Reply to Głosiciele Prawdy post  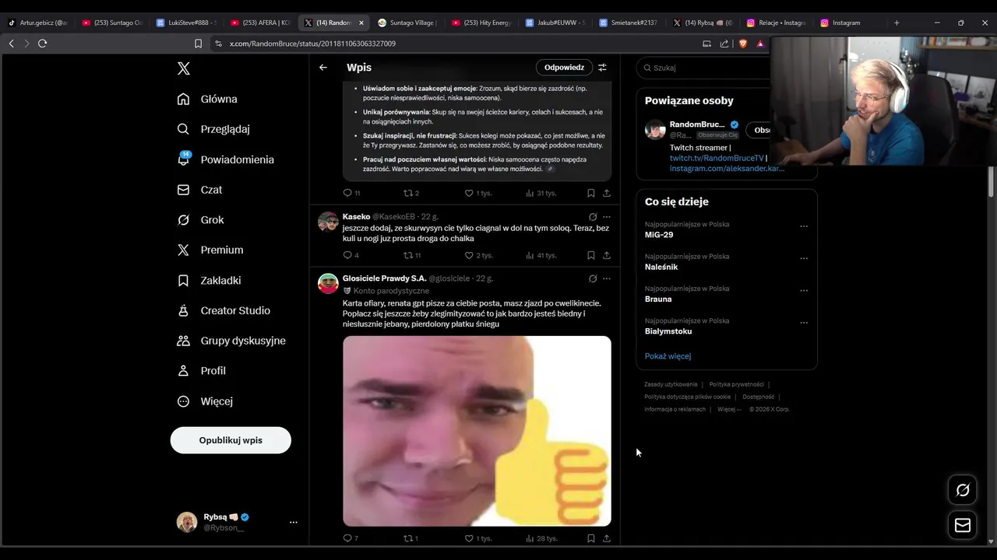click(x=351, y=538)
